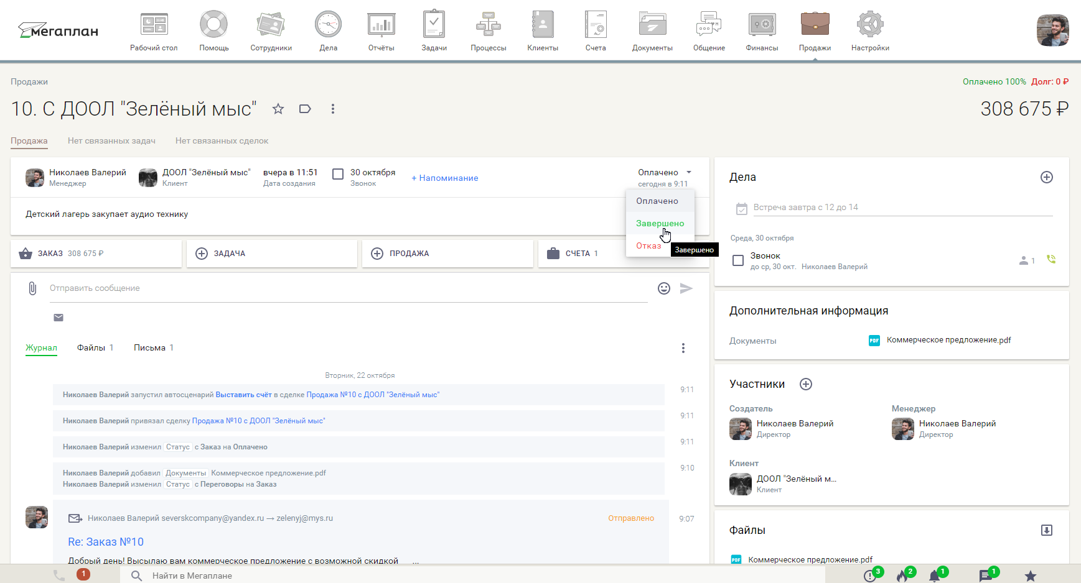This screenshot has width=1081, height=583.
Task: Download all files icon in Файлы panel
Action: tap(1047, 530)
